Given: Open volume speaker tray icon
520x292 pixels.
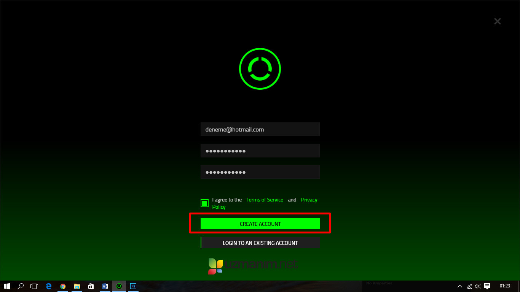Looking at the screenshot, I should (478, 286).
